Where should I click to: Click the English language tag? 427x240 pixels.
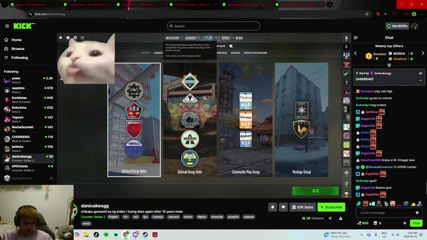113,217
